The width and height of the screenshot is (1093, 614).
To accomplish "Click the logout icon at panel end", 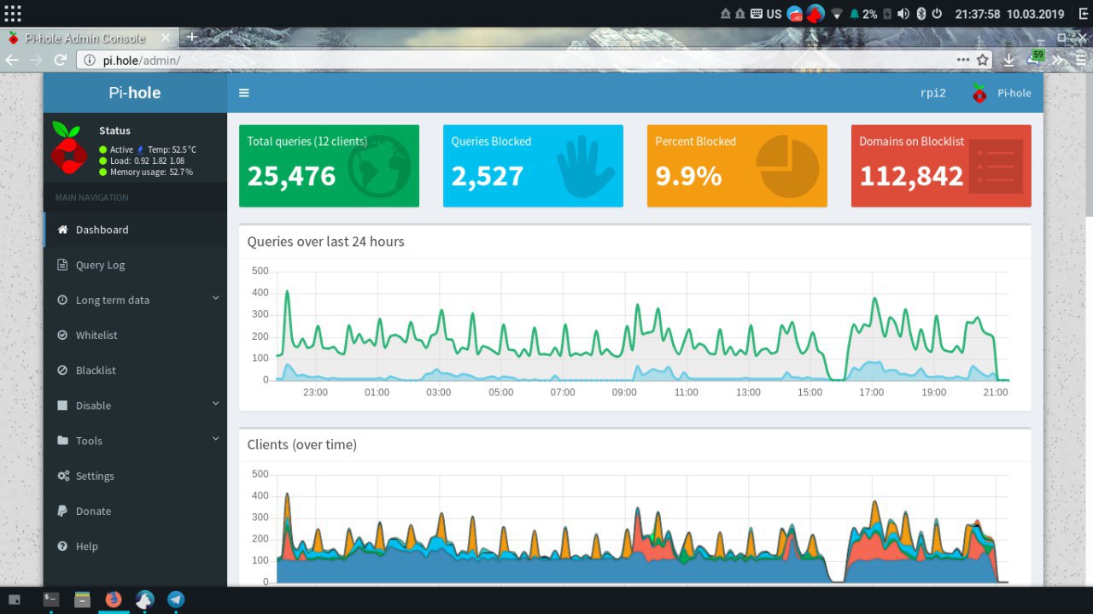I will [x=1082, y=14].
